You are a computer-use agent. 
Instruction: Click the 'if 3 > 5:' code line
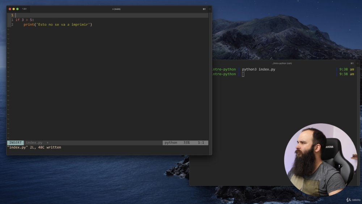tap(25, 20)
